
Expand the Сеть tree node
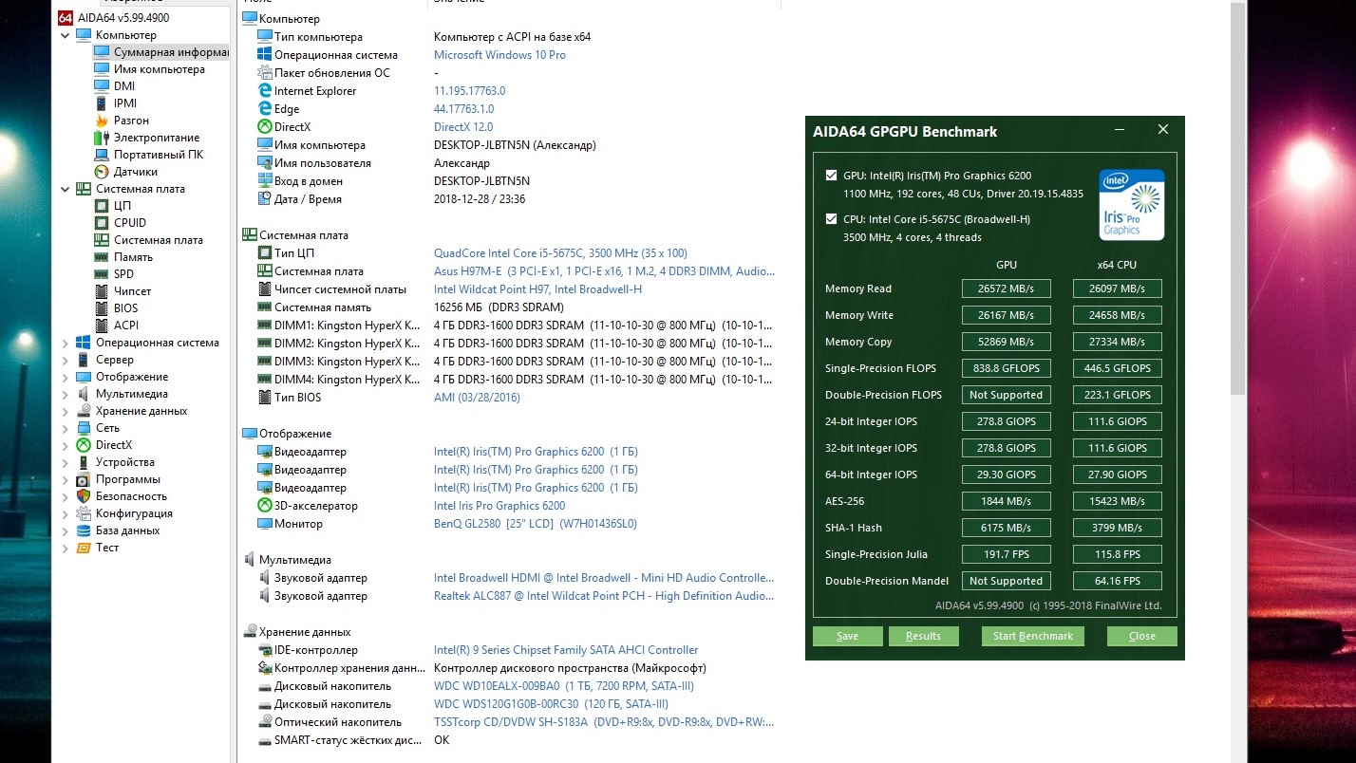point(66,428)
